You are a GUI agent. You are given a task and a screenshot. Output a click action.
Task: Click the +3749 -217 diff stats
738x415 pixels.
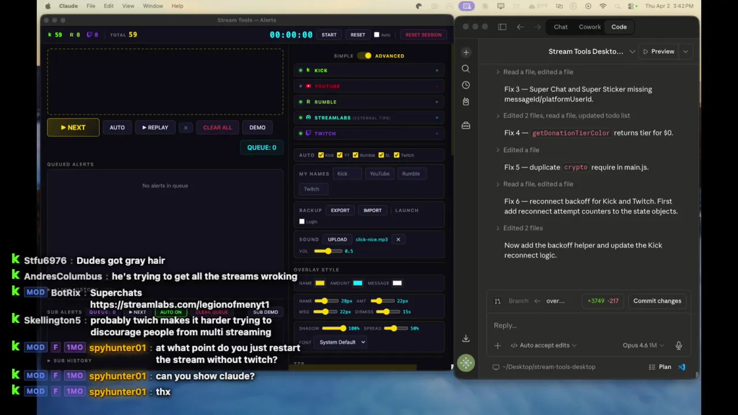[603, 301]
